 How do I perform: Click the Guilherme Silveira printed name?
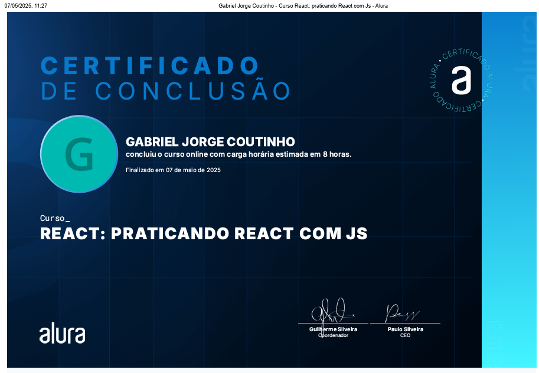[x=333, y=329]
